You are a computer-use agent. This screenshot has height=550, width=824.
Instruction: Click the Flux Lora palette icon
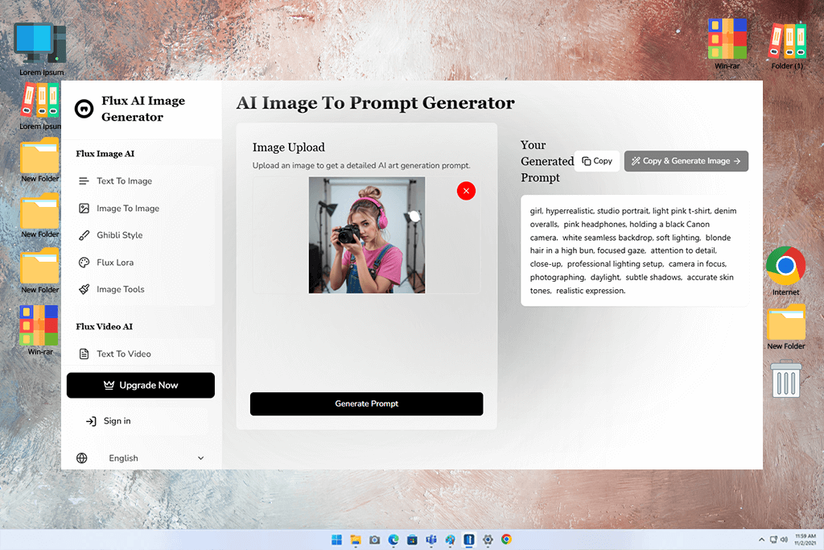click(84, 263)
